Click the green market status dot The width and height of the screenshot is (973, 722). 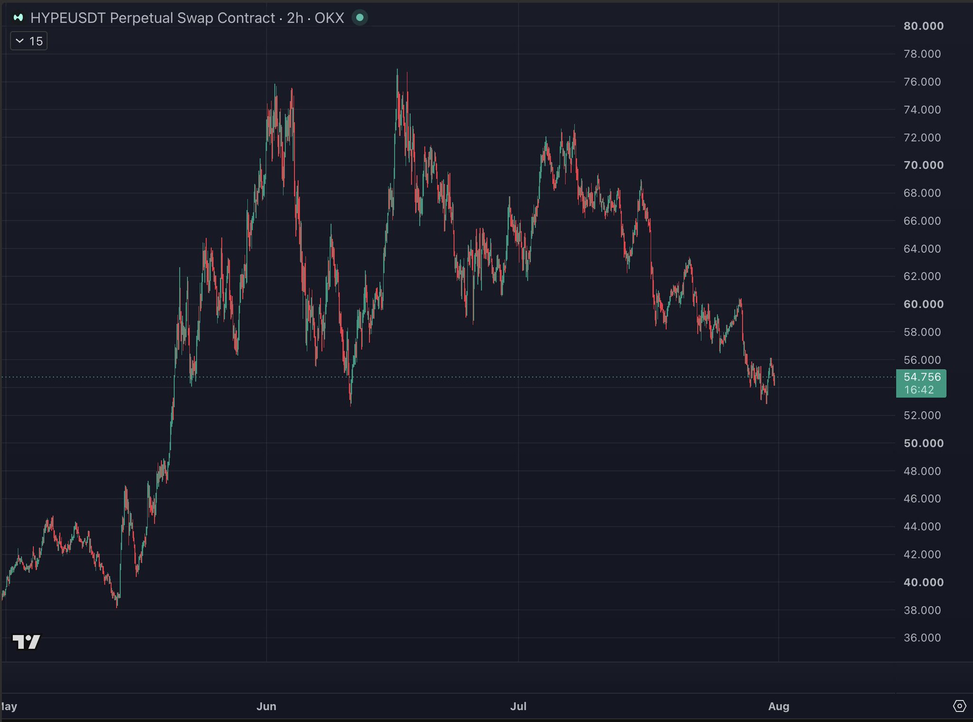point(360,18)
